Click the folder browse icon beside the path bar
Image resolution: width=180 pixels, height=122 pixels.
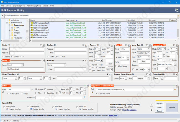coord(178,16)
